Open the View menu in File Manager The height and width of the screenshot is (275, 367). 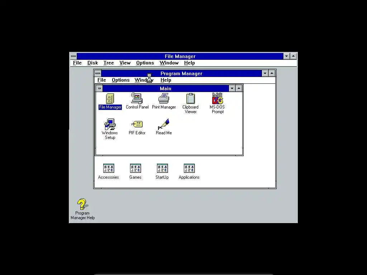click(125, 63)
